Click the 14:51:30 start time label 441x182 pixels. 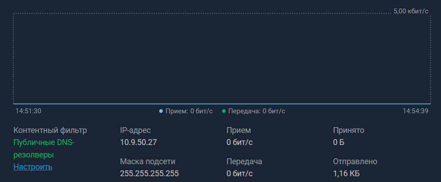click(x=29, y=111)
